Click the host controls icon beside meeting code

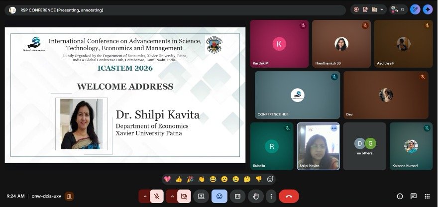[x=69, y=197]
